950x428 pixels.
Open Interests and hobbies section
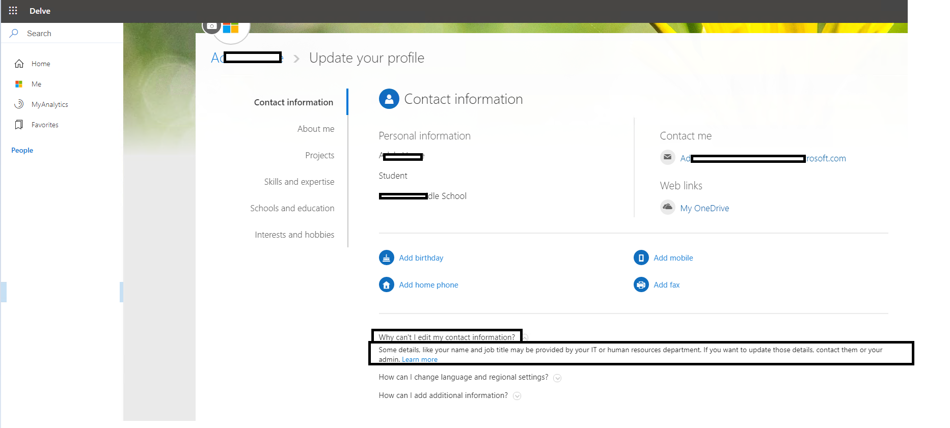[x=294, y=235]
